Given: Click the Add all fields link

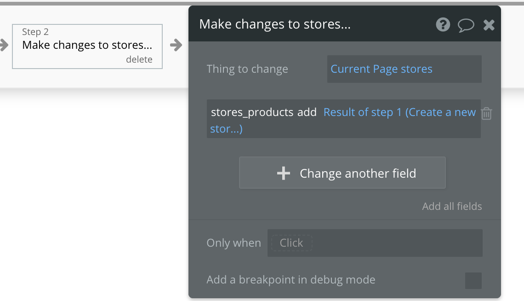Looking at the screenshot, I should 452,206.
